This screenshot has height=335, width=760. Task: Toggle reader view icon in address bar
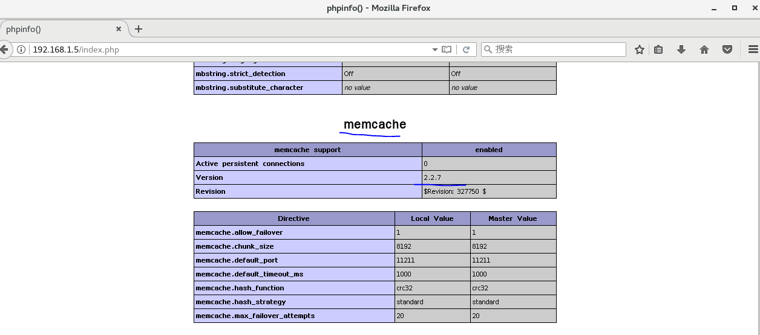click(x=447, y=49)
